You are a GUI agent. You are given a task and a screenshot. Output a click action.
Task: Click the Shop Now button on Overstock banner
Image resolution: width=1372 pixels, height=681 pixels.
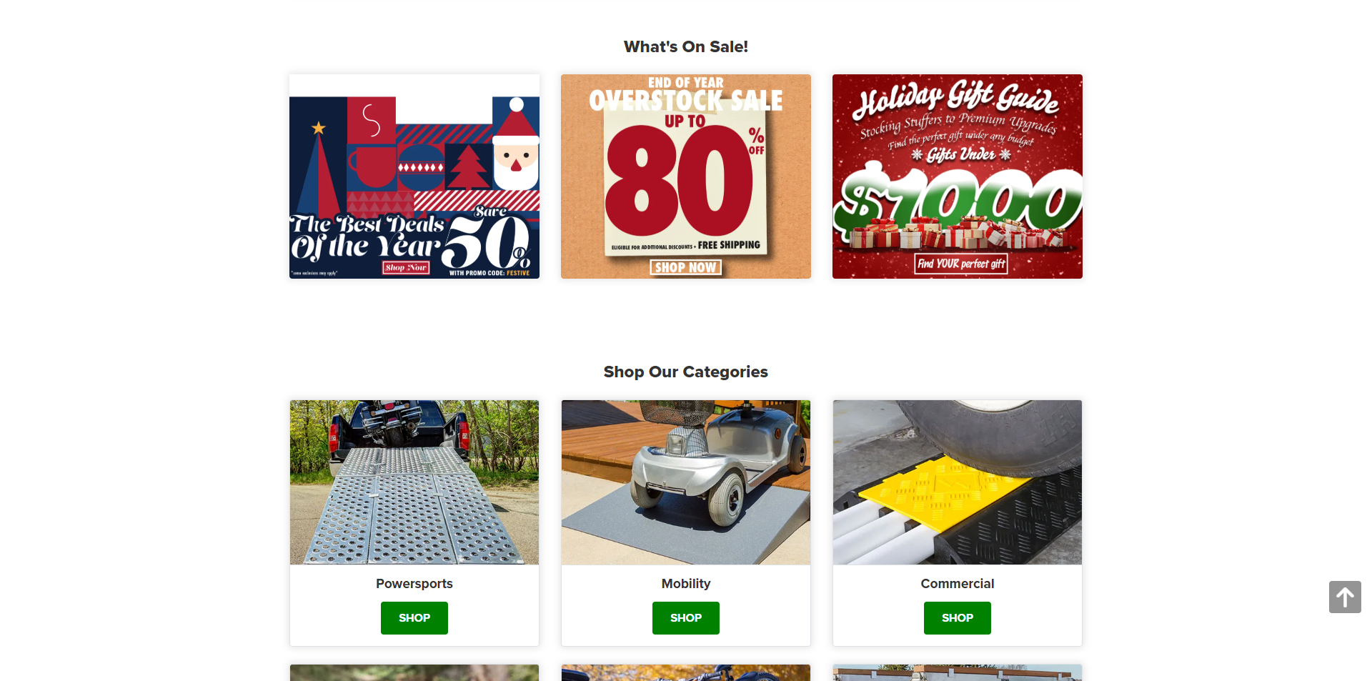pos(685,267)
